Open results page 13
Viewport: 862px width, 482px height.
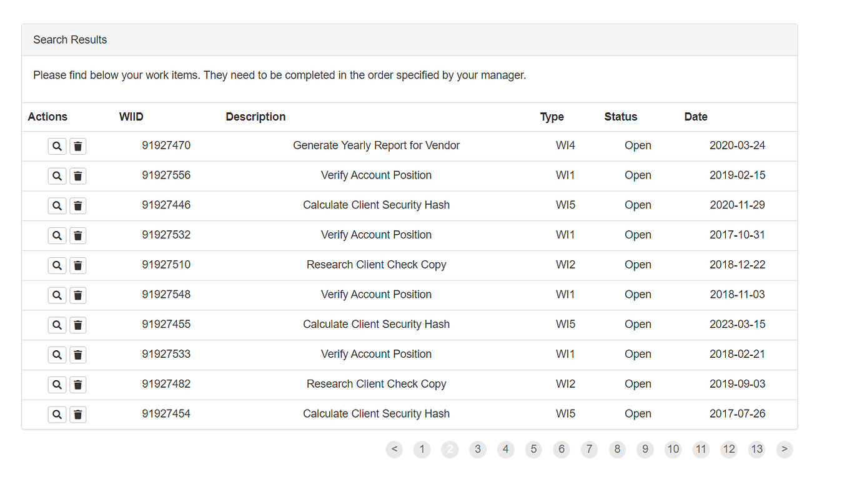756,449
